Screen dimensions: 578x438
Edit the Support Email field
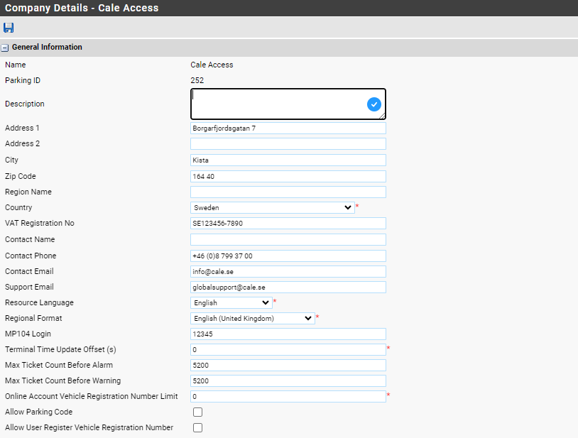pyautogui.click(x=288, y=288)
